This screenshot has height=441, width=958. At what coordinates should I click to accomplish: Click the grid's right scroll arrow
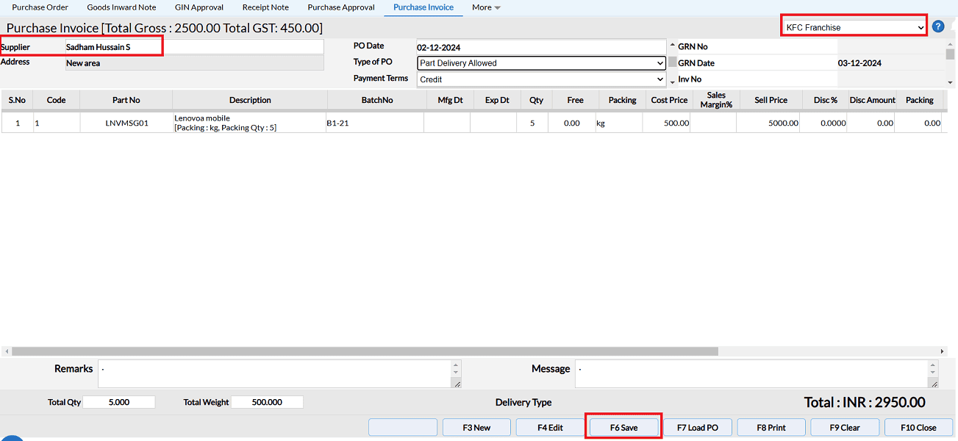pos(943,351)
